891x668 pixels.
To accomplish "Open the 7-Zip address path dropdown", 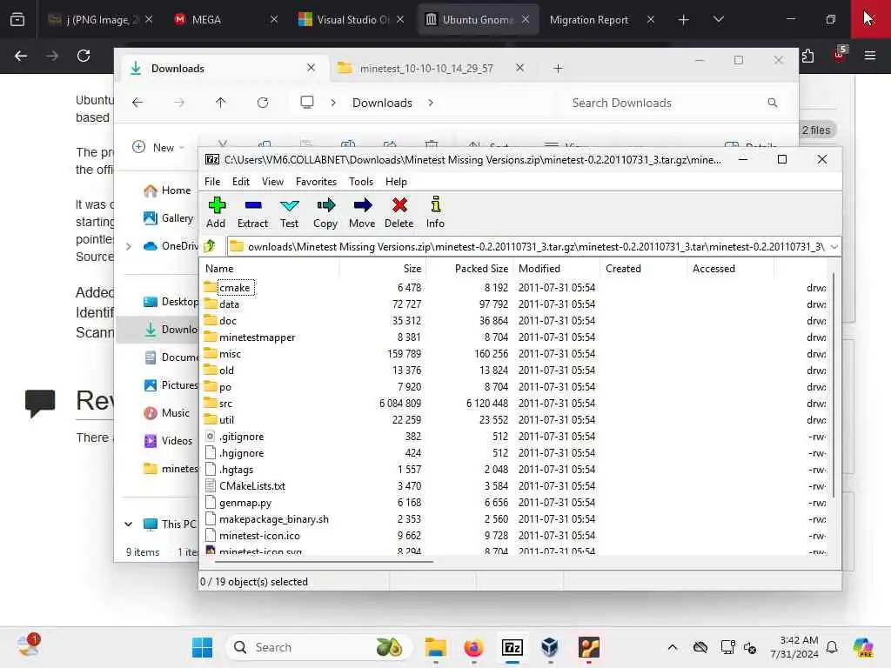I will click(x=834, y=246).
